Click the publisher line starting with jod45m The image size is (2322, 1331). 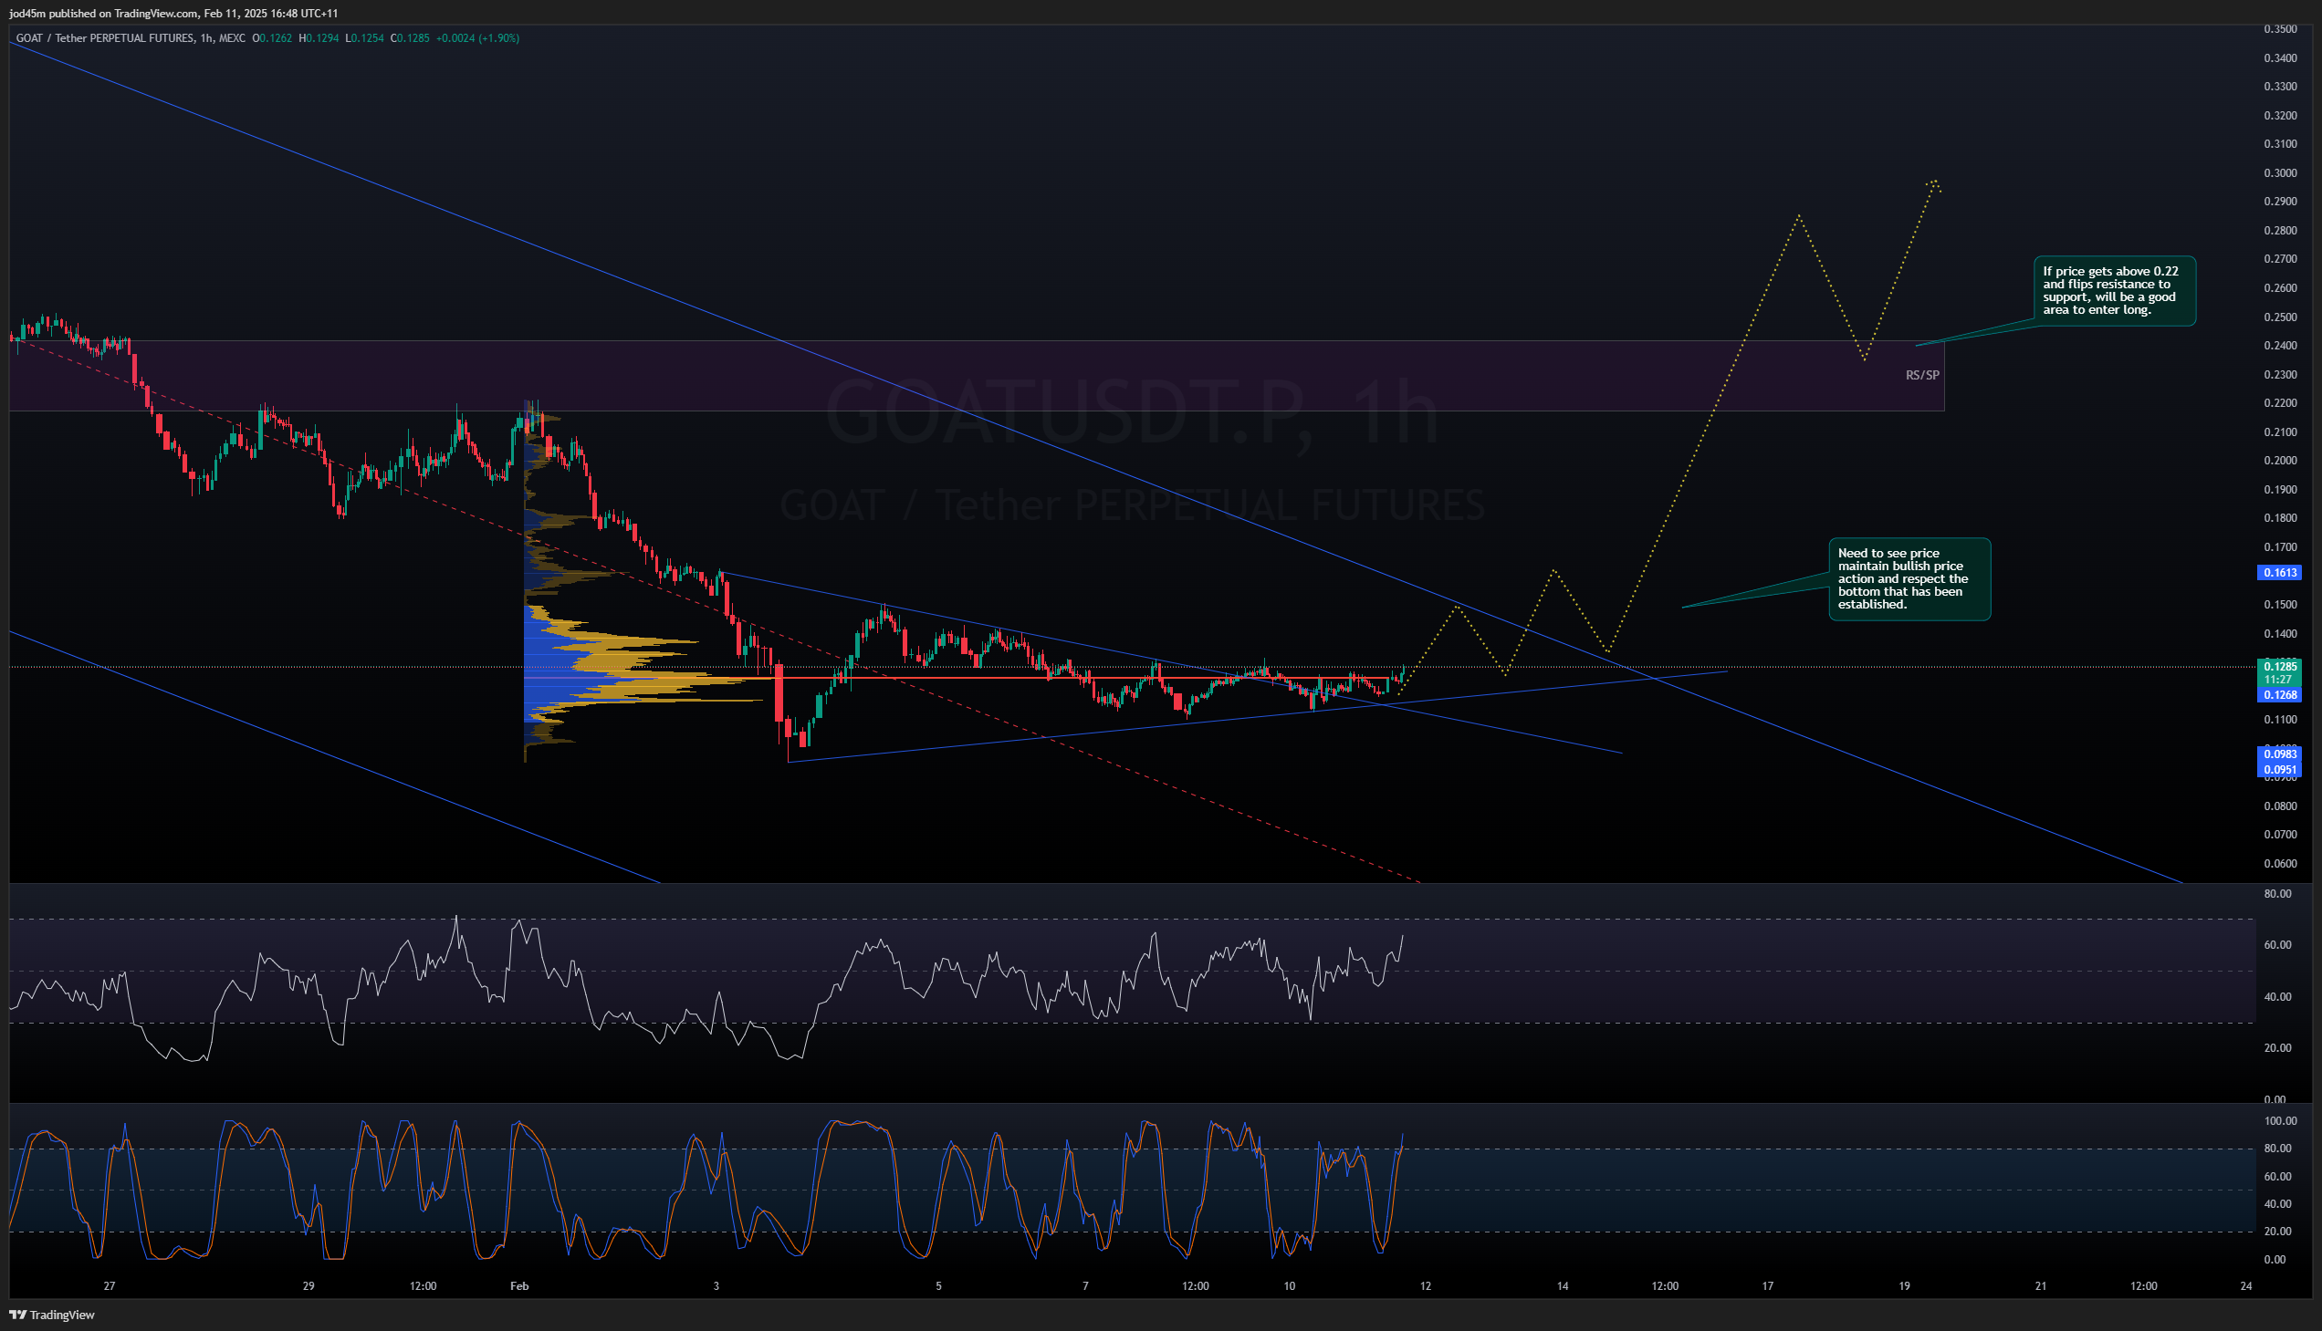point(173,13)
